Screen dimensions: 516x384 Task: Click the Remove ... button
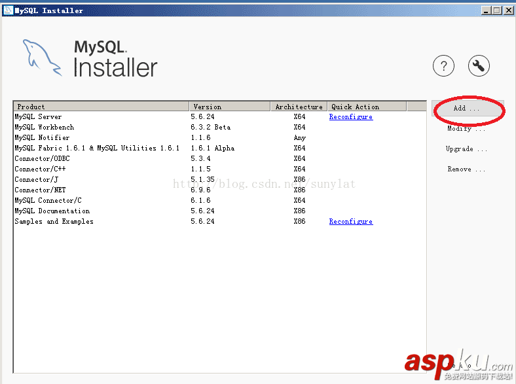[x=466, y=169]
